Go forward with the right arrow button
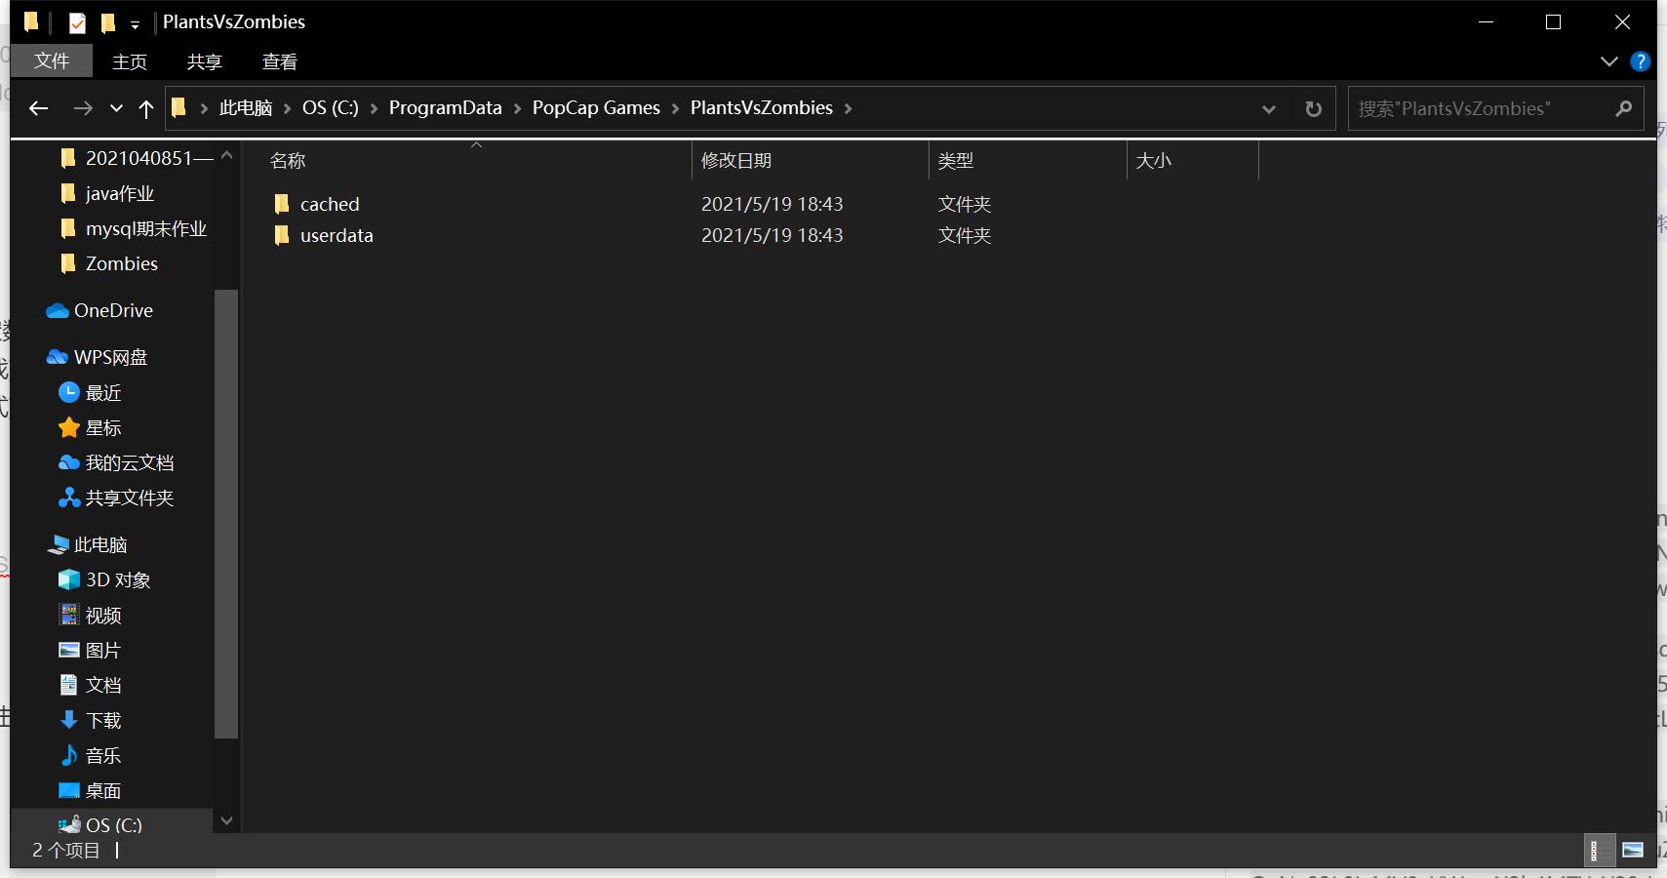This screenshot has width=1667, height=878. click(84, 108)
